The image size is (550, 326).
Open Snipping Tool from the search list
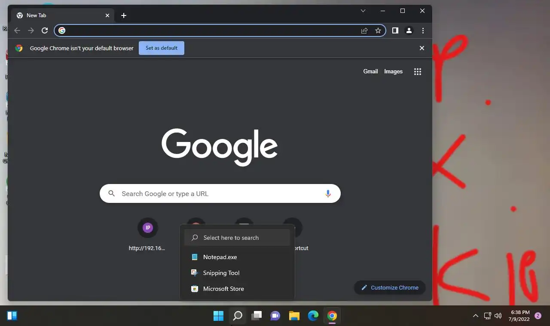(x=237, y=273)
